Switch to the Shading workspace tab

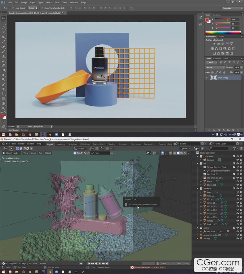click(x=112, y=144)
